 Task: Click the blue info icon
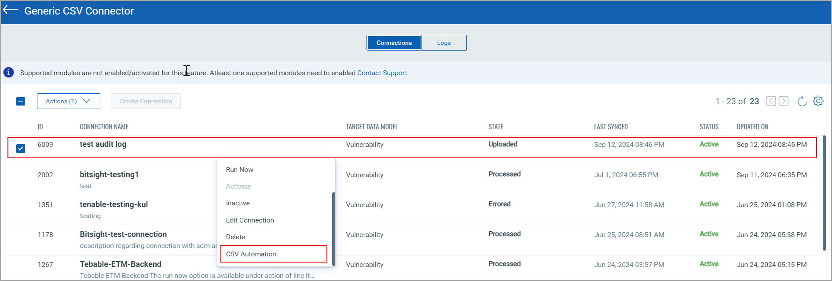[9, 73]
